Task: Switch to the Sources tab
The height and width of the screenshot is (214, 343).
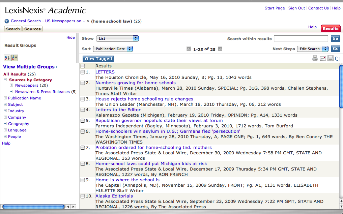Action: pyautogui.click(x=32, y=29)
